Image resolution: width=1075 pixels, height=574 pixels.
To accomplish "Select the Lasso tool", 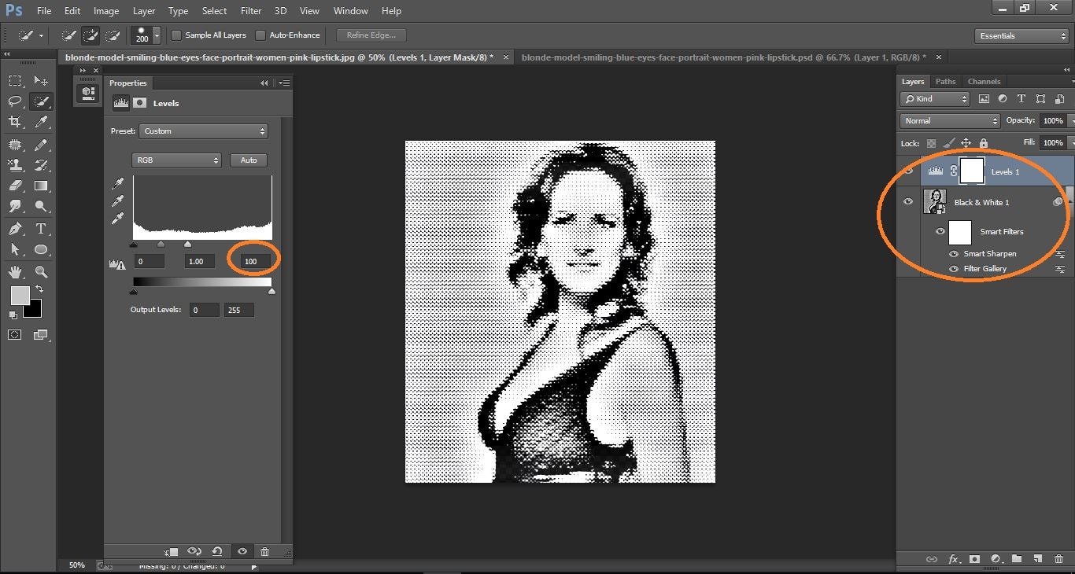I will click(x=14, y=101).
